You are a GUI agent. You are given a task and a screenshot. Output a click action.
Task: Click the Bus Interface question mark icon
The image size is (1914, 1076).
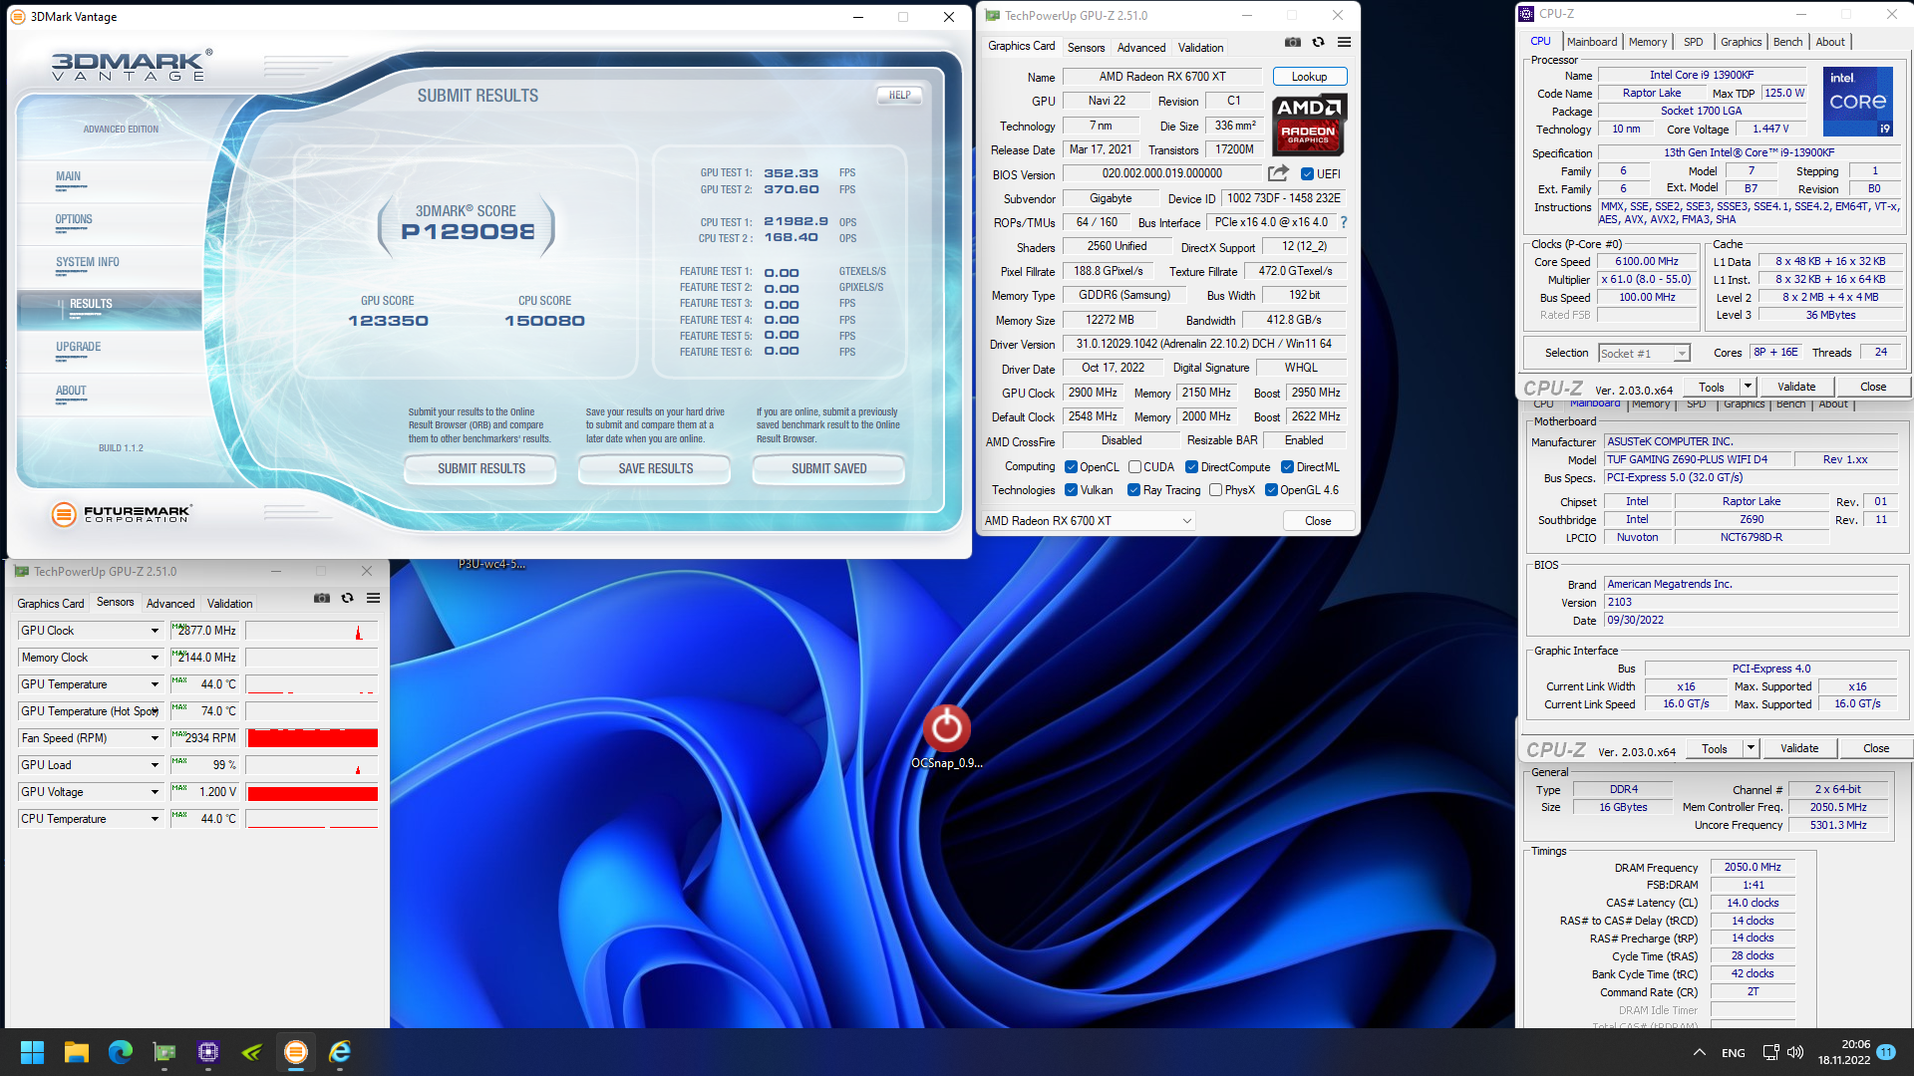pyautogui.click(x=1344, y=222)
